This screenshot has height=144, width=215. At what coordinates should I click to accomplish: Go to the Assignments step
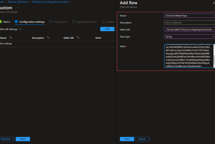(x=60, y=22)
